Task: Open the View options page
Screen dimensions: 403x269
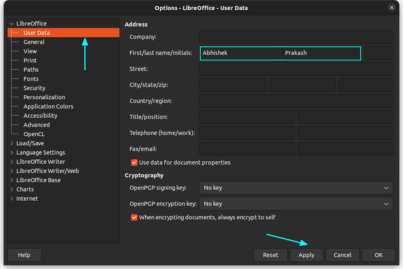Action: click(30, 51)
